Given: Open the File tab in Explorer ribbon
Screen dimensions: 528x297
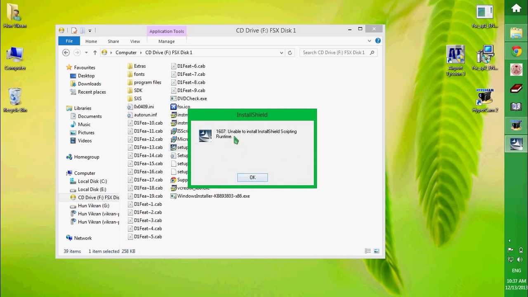Looking at the screenshot, I should pos(69,41).
